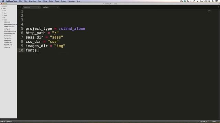Open the tab list dropdown arrow at far right
Viewport: 220px width, 123px height.
click(x=219, y=7)
